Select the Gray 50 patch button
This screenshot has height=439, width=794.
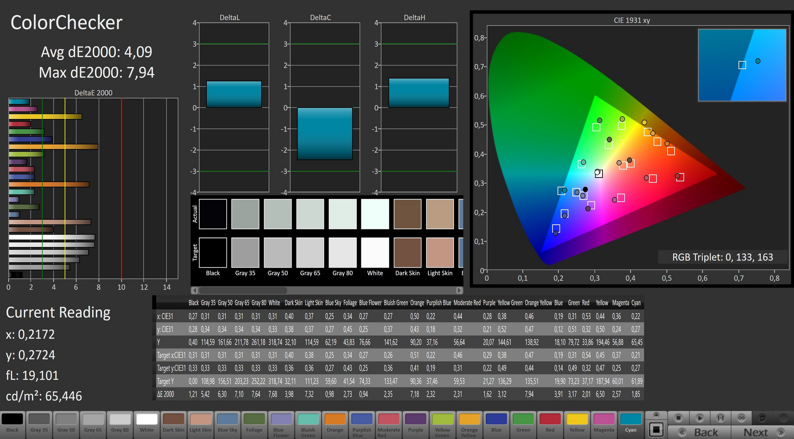tap(66, 425)
